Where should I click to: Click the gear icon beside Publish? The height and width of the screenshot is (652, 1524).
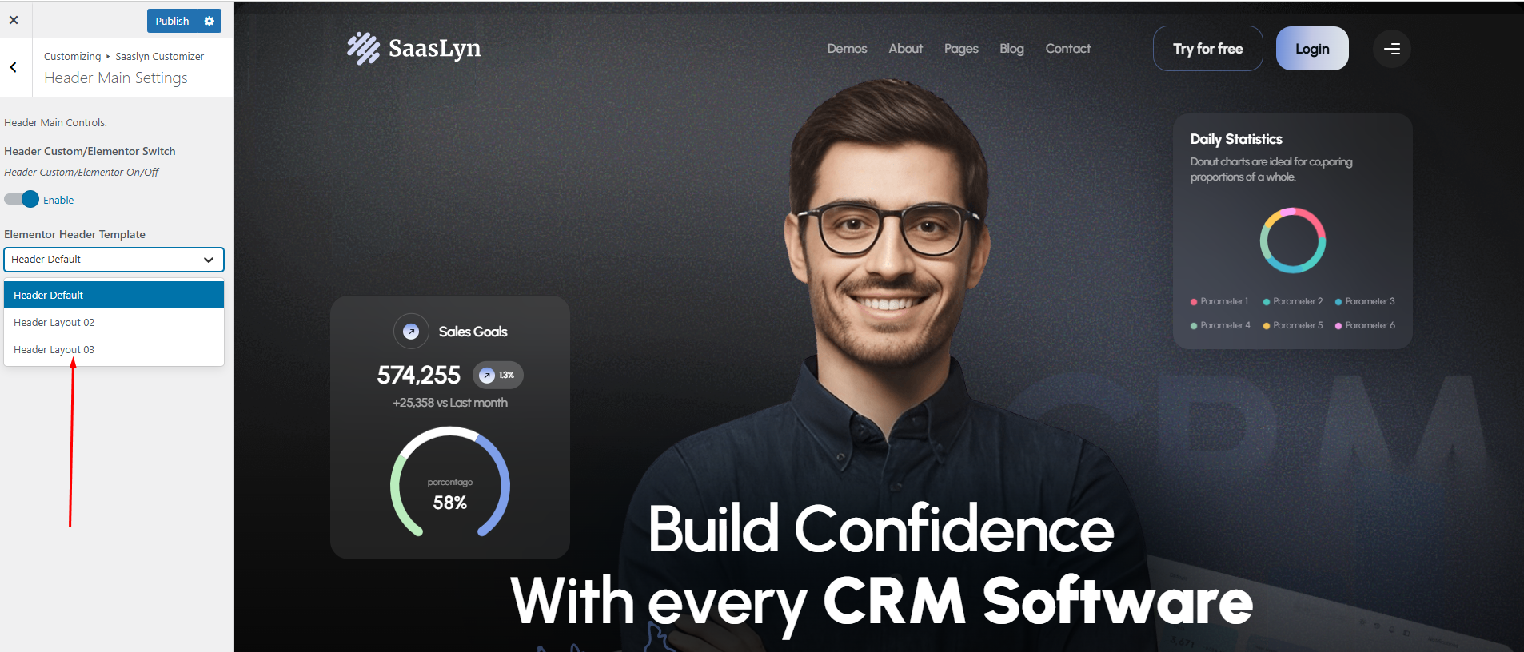point(209,21)
